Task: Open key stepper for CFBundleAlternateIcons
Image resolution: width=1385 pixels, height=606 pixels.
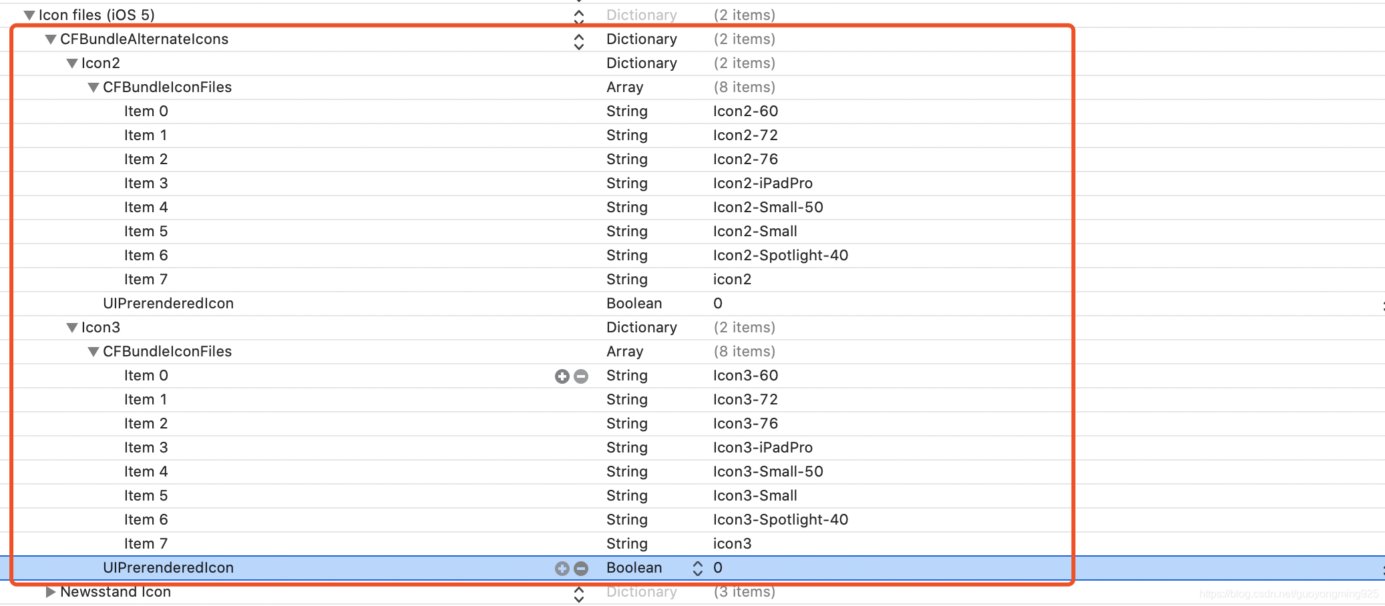Action: click(579, 41)
